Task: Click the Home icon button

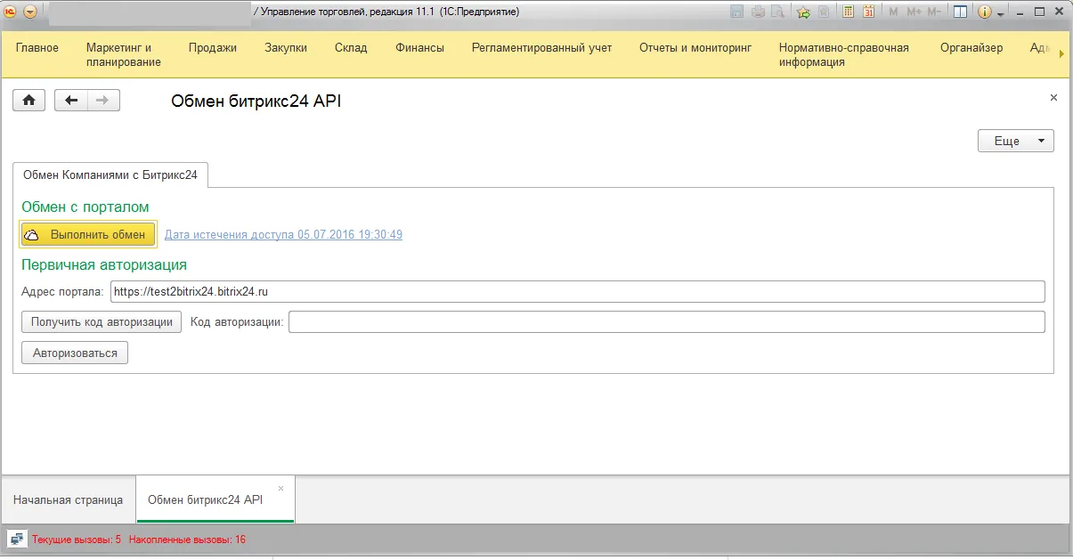Action: pyautogui.click(x=28, y=101)
